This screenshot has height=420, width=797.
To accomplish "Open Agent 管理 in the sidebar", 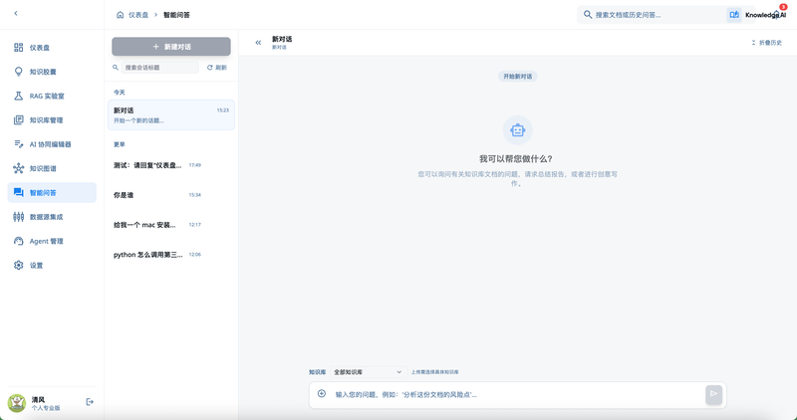I will [52, 241].
